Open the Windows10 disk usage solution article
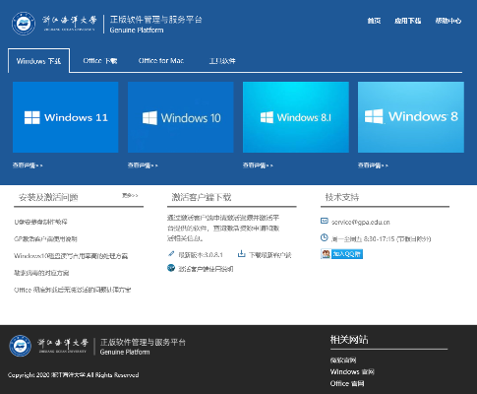 pyautogui.click(x=71, y=256)
